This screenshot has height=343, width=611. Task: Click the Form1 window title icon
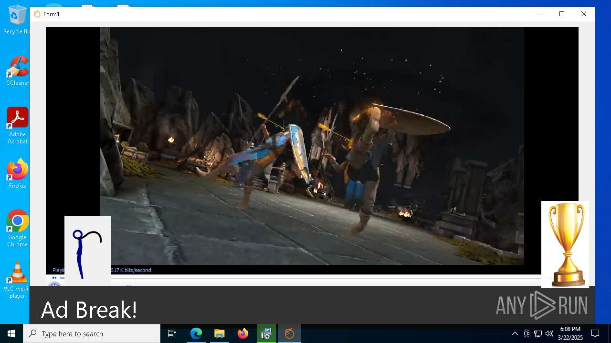tap(37, 14)
